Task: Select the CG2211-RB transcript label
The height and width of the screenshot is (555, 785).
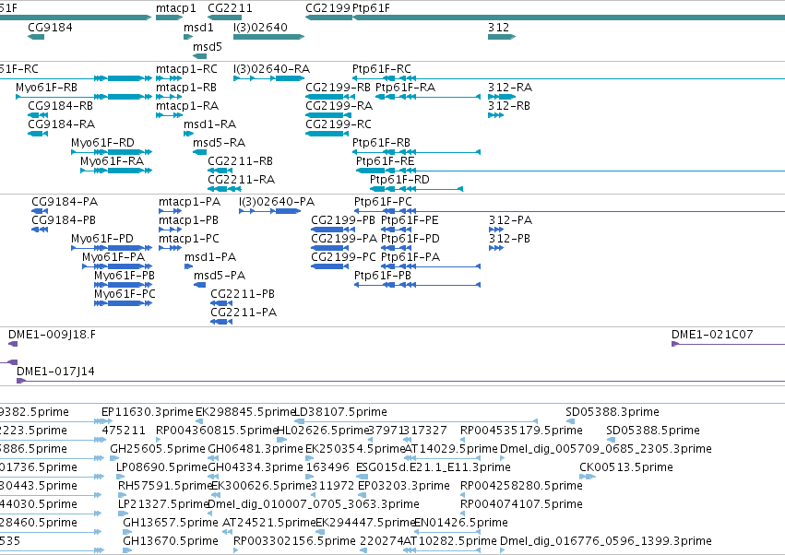Action: [241, 161]
